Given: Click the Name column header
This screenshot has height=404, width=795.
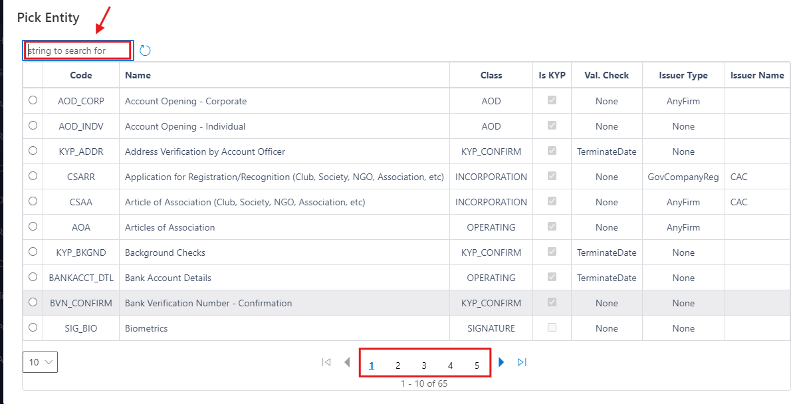Looking at the screenshot, I should [x=138, y=75].
